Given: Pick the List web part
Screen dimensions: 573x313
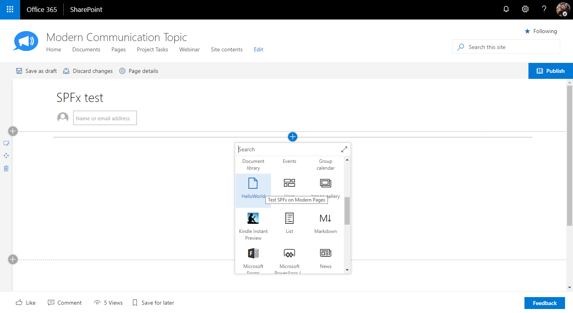Looking at the screenshot, I should [x=289, y=223].
